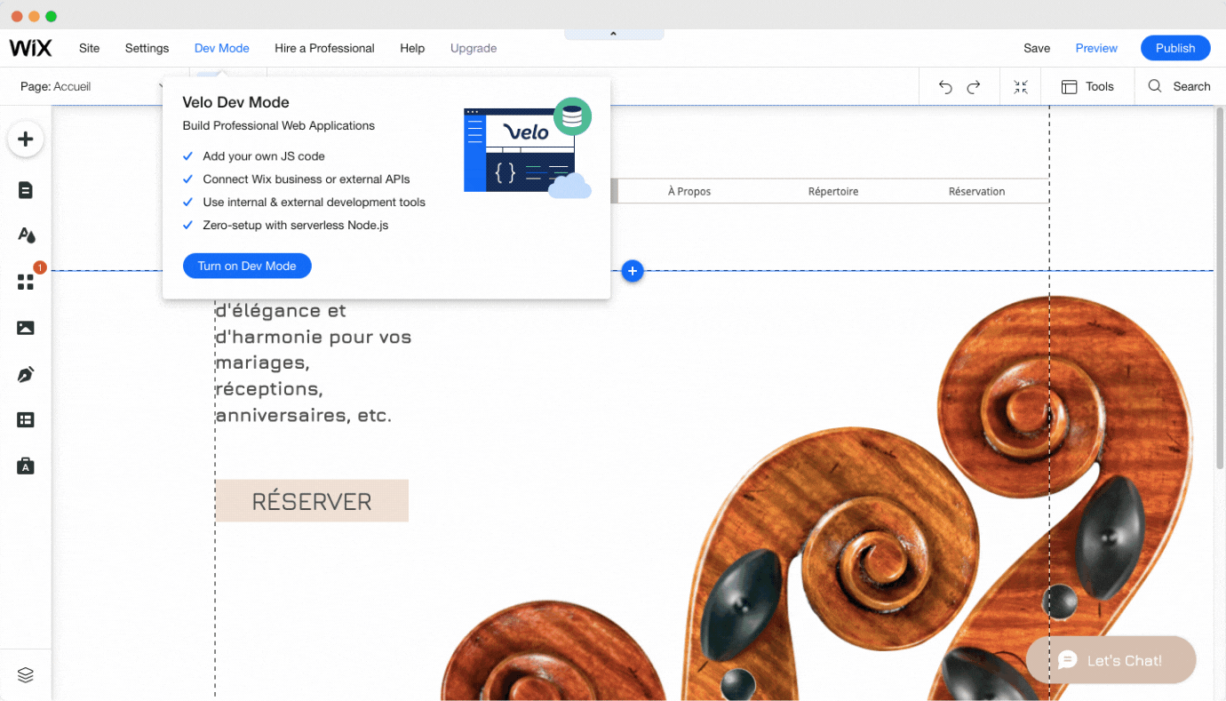Click the Zoom out collapse-arrows icon
This screenshot has height=701, width=1226.
click(x=1021, y=86)
